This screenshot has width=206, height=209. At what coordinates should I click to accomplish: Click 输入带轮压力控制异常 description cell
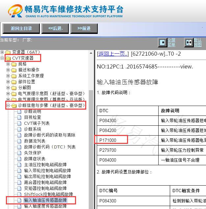coord(182,150)
